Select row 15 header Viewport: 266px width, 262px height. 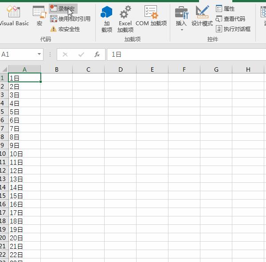coord(4,196)
